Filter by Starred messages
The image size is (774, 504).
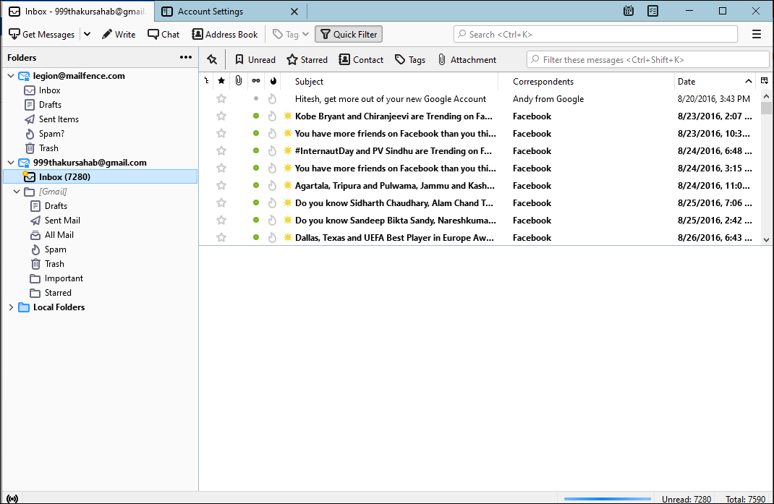point(307,60)
